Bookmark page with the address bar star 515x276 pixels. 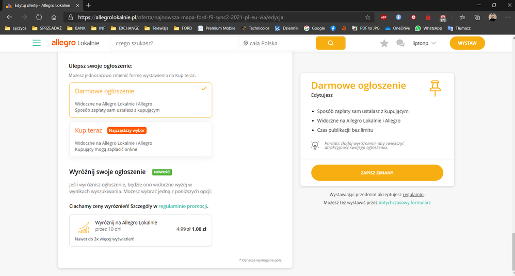367,18
